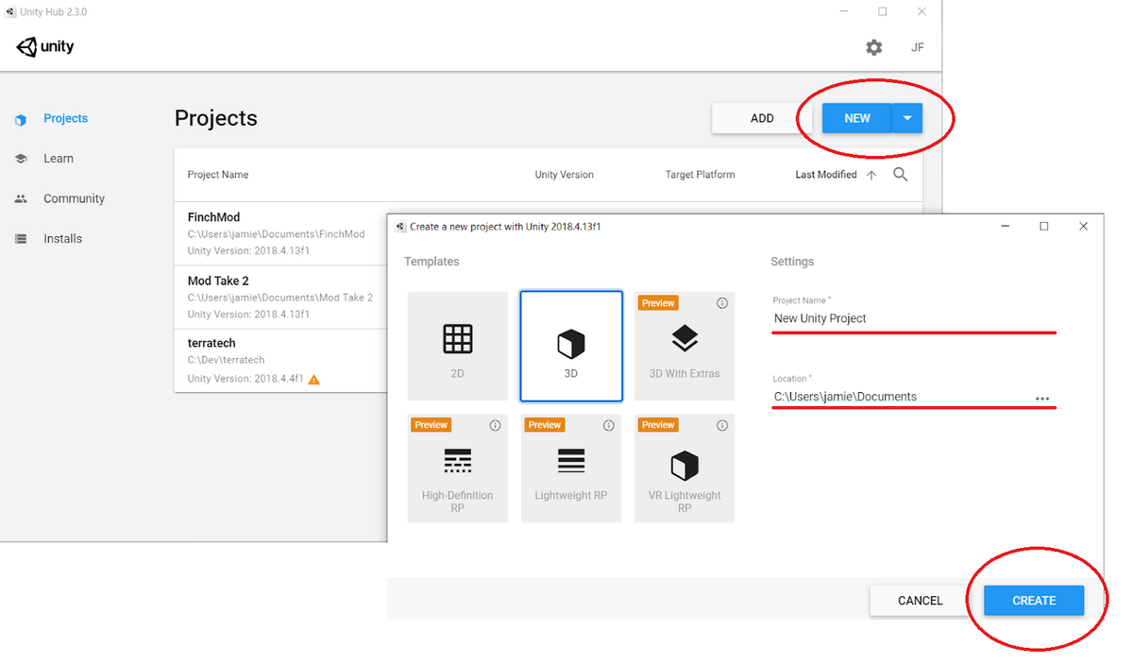Show info for Lightweight RP template
The image size is (1133, 665).
[609, 426]
